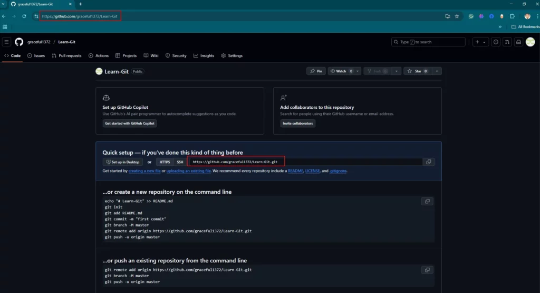Click Get started with GitHub Copilot

click(x=130, y=124)
